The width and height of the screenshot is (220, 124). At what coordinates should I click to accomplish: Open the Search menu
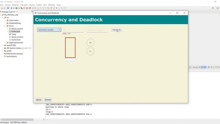(x=32, y=5)
